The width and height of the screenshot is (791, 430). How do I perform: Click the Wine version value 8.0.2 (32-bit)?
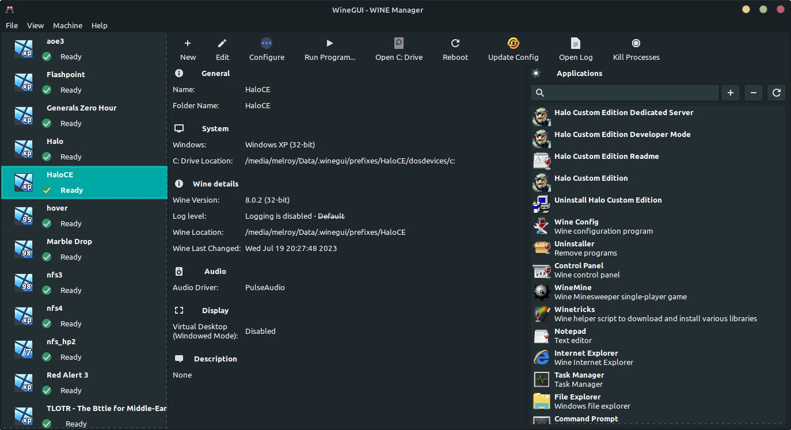[x=267, y=200]
